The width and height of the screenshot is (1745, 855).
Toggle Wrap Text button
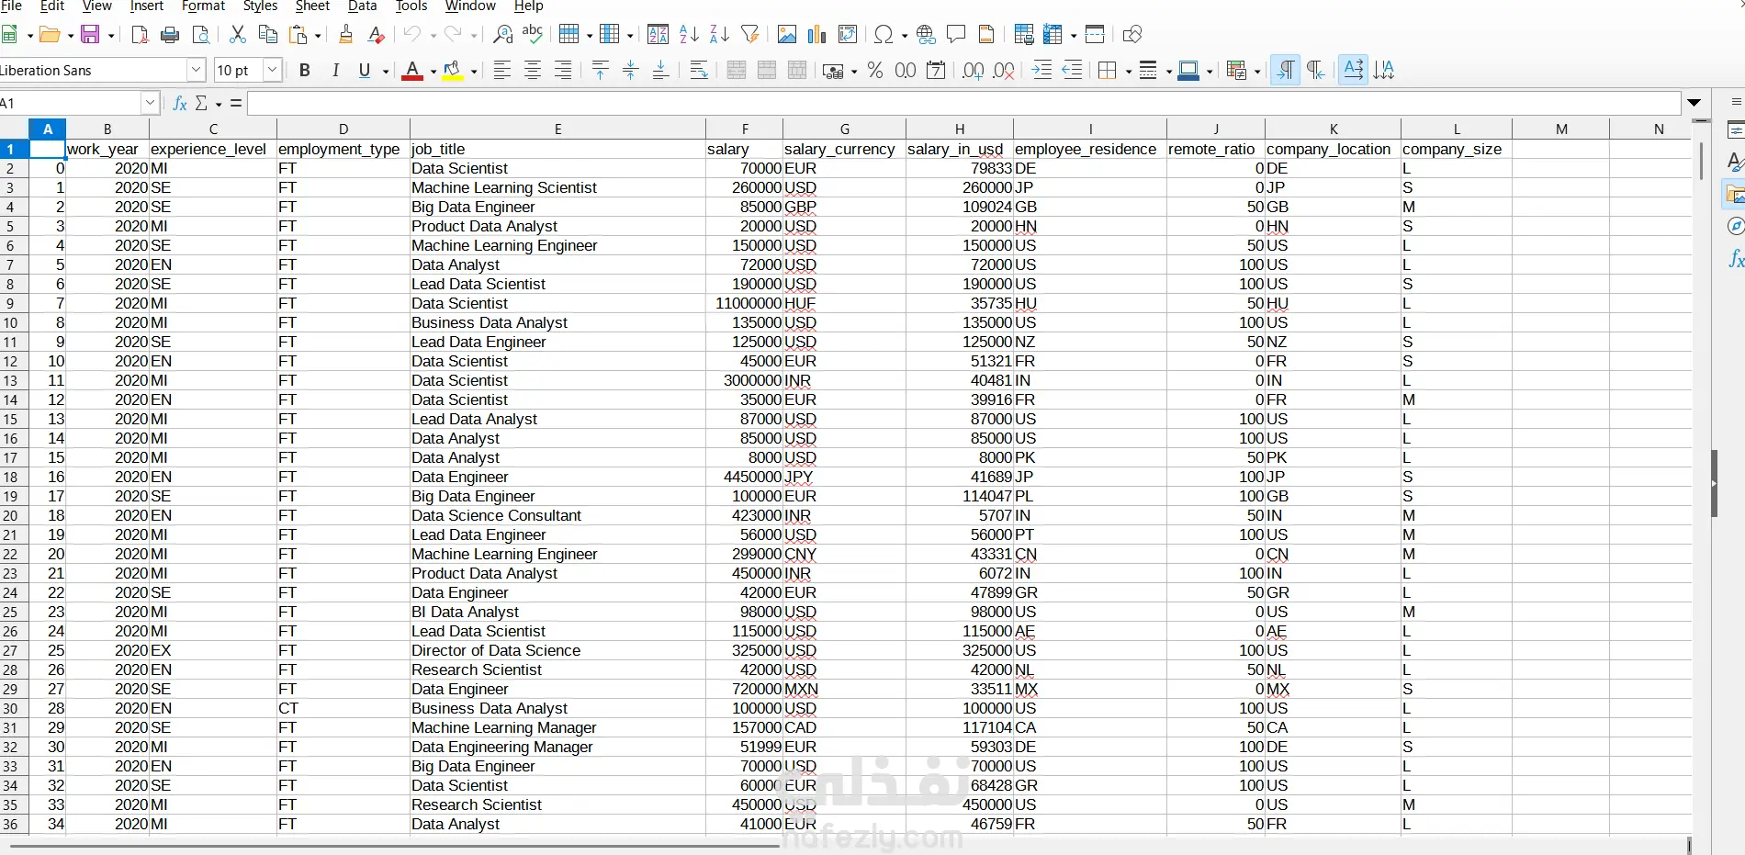[x=699, y=71]
